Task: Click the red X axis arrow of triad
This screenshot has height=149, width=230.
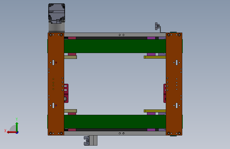Action: click(x=12, y=132)
